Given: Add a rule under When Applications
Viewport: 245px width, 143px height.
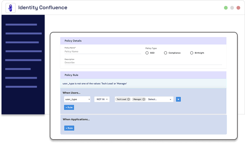Looking at the screenshot, I should pyautogui.click(x=69, y=128).
